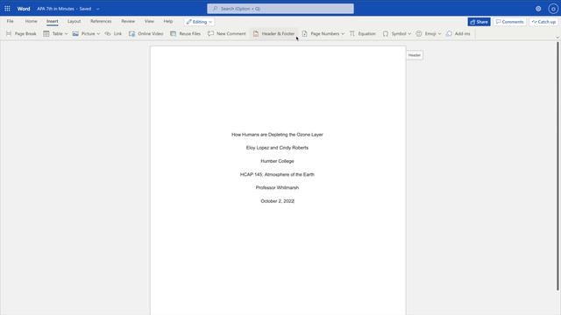Click the document name APA 7th in Minutes
The width and height of the screenshot is (561, 315).
(x=55, y=9)
